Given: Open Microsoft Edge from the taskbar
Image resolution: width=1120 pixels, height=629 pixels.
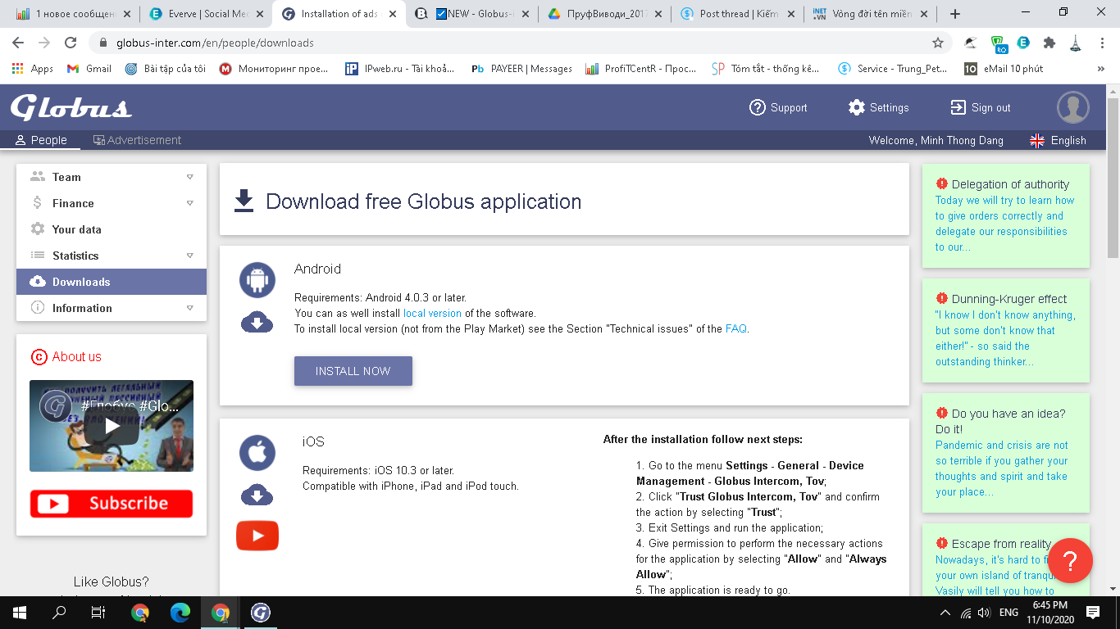Looking at the screenshot, I should [180, 612].
